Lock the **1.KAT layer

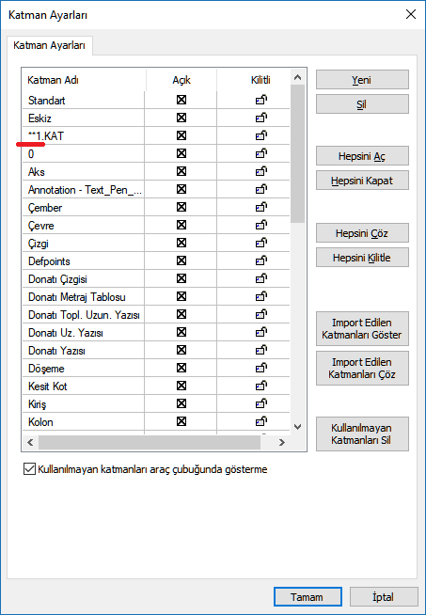(260, 135)
